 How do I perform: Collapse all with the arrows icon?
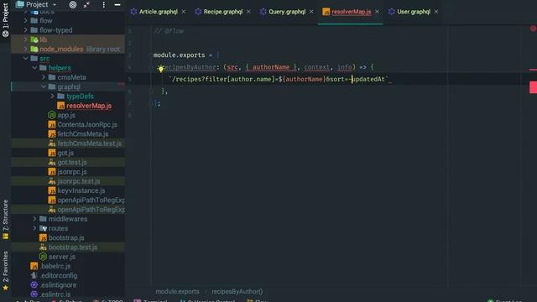click(86, 4)
